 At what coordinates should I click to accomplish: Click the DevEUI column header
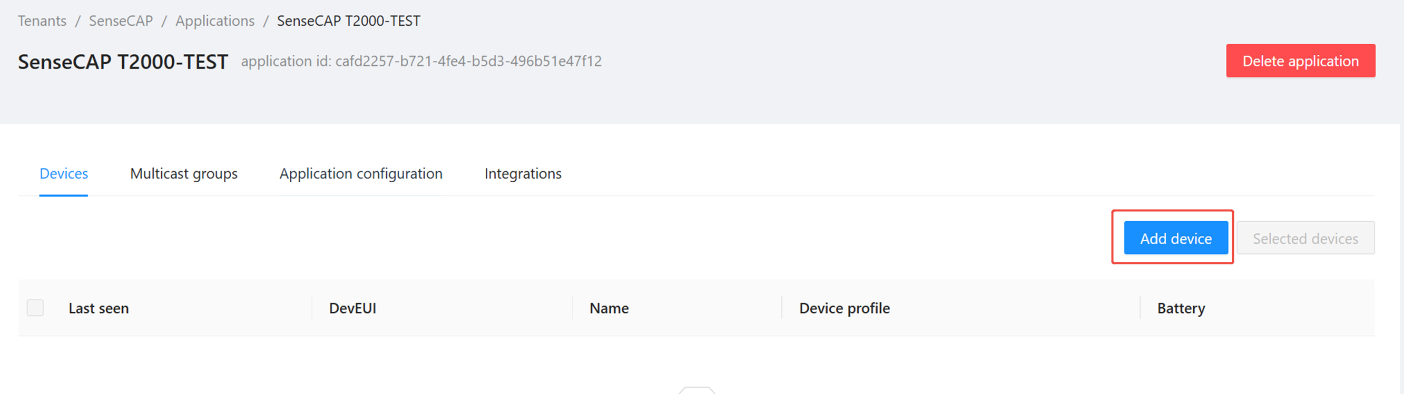[x=352, y=309]
